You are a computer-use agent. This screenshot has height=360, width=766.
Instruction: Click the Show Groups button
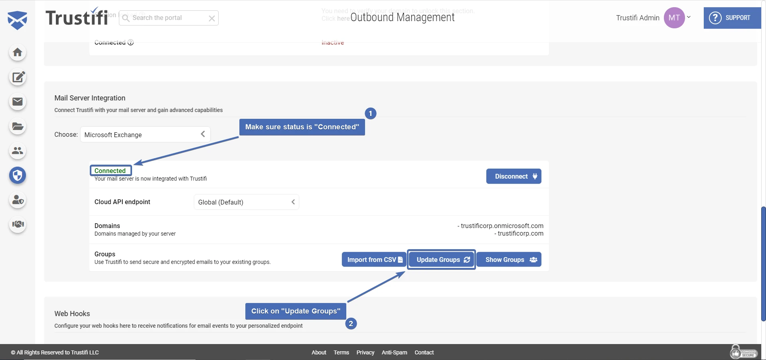[x=509, y=260]
